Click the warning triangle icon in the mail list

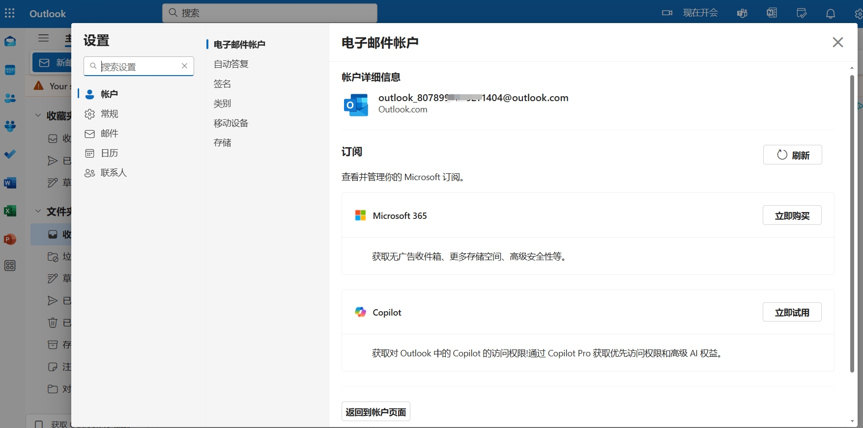click(x=38, y=86)
